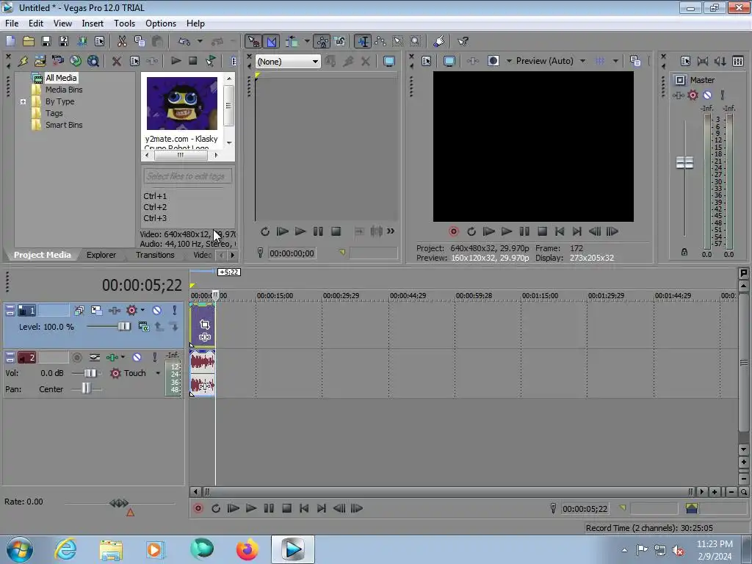
Task: Click Go to End in timeline transport
Action: tap(322, 508)
